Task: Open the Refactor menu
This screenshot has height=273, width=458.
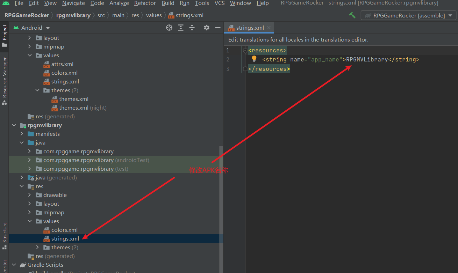Action: tap(145, 3)
